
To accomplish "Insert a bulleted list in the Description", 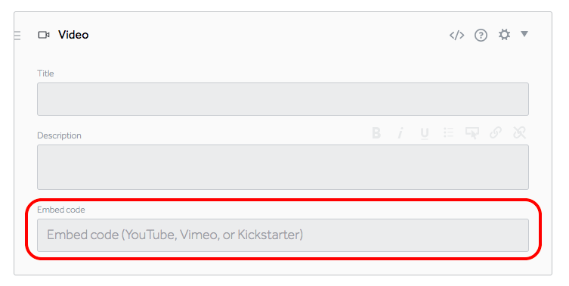I will point(449,132).
